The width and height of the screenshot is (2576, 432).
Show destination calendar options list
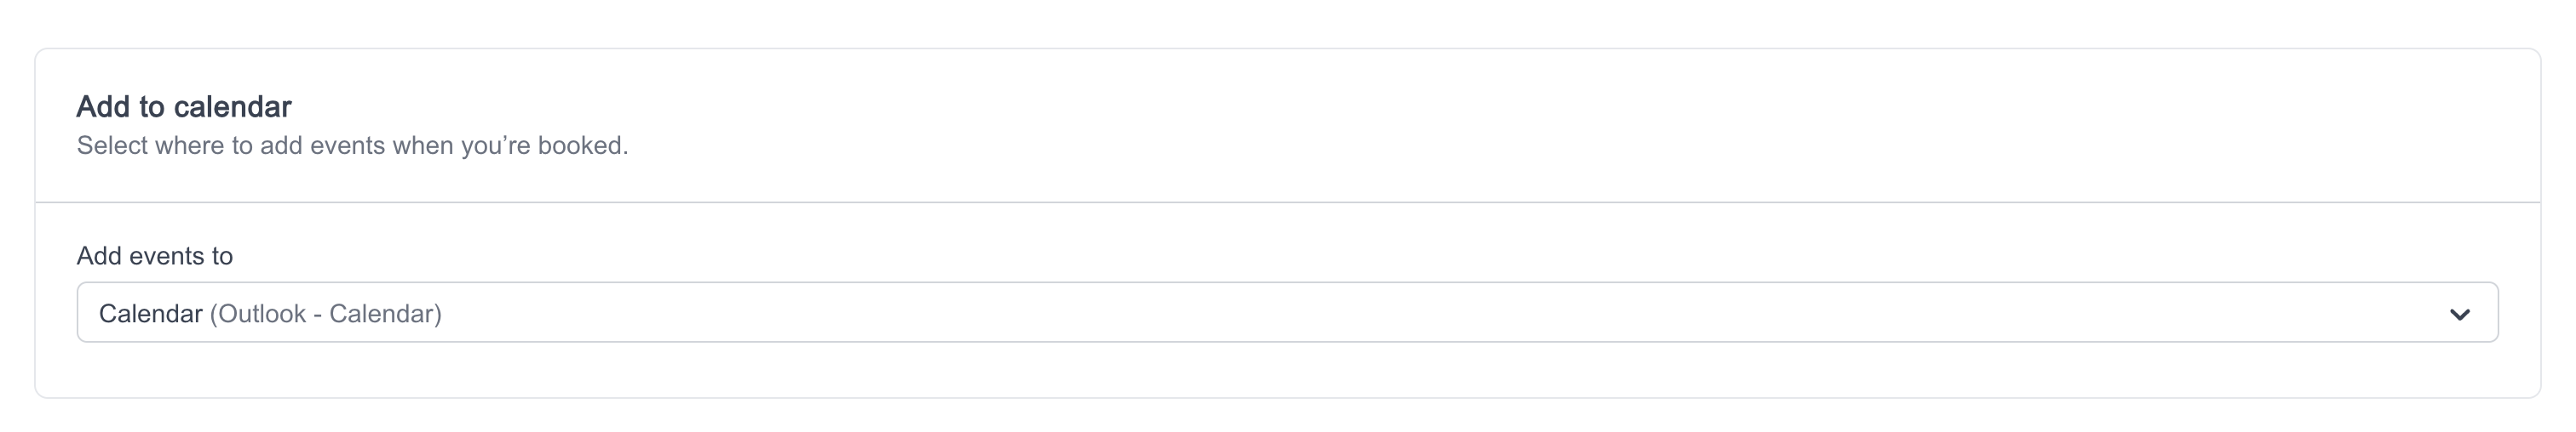tap(1287, 312)
